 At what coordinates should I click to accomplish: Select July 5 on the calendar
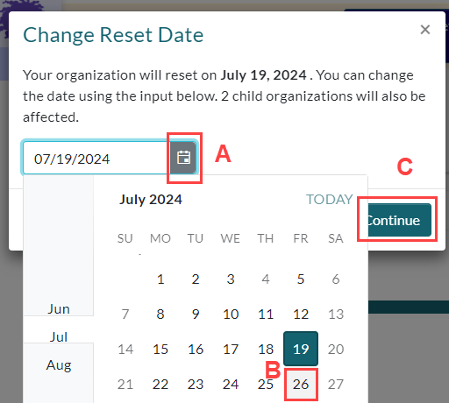tap(301, 279)
